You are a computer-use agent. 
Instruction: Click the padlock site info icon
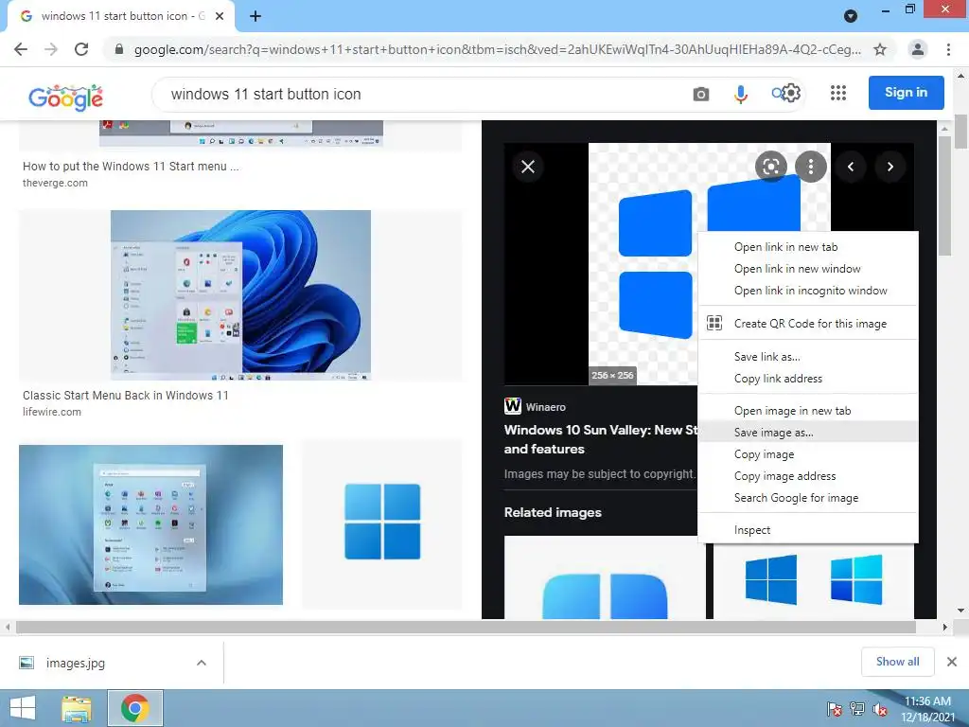119,49
